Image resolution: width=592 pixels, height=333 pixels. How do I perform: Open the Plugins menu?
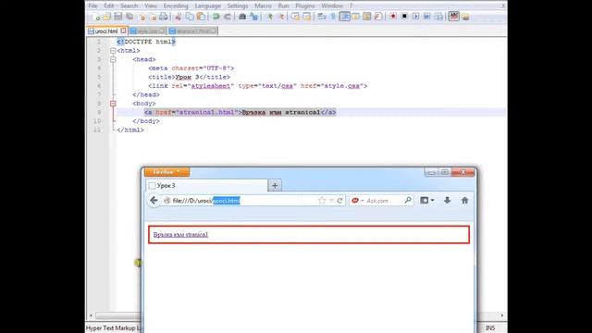click(304, 6)
